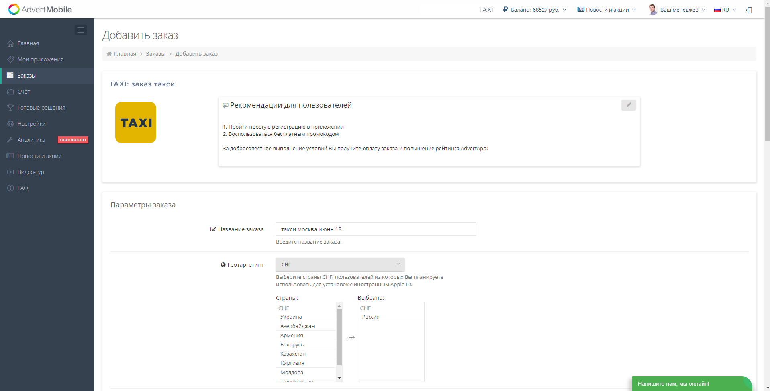Expand the Новости и акции top menu
770x391 pixels.
[607, 10]
